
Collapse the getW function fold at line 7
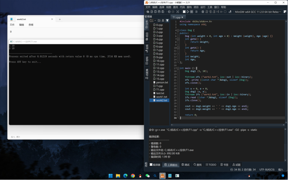tap(178, 39)
